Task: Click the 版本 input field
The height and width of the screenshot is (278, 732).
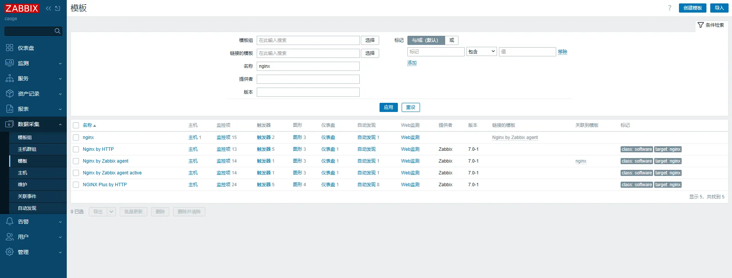Action: [308, 92]
